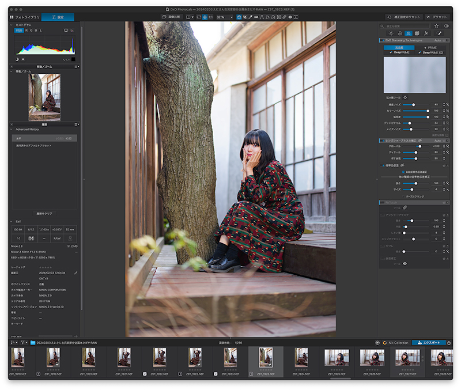Open the fx effects palette
This screenshot has height=390, width=461.
[x=426, y=33]
